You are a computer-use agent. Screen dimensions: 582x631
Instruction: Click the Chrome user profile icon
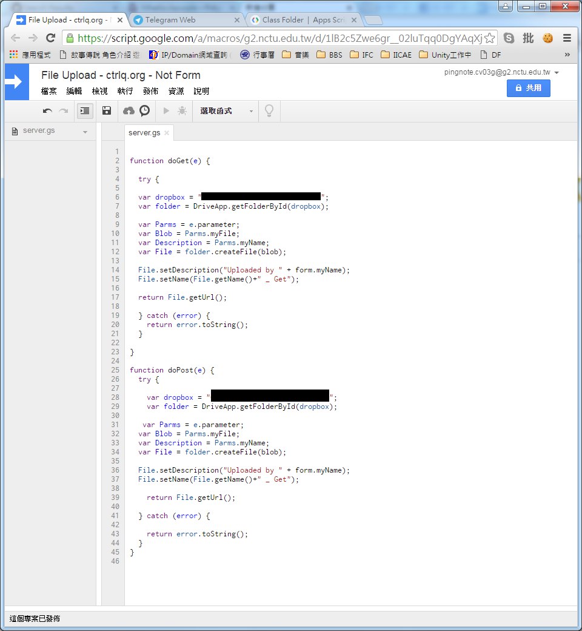point(506,5)
